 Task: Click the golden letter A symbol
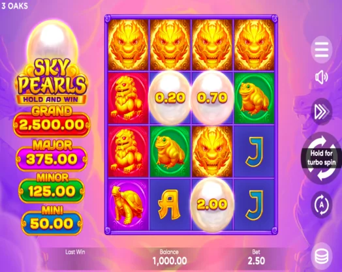(170, 205)
